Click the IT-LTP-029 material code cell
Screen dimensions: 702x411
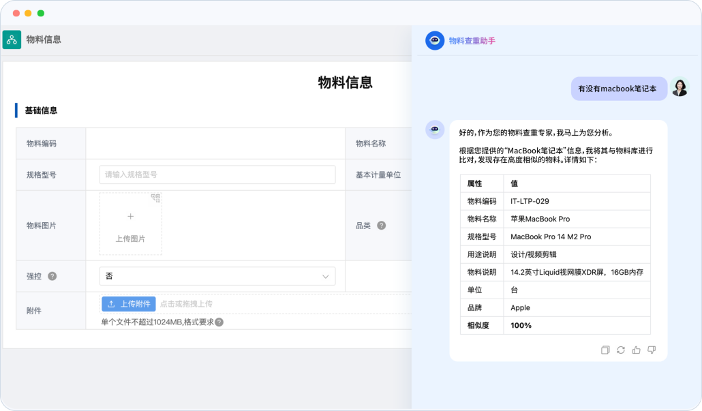[x=577, y=201]
